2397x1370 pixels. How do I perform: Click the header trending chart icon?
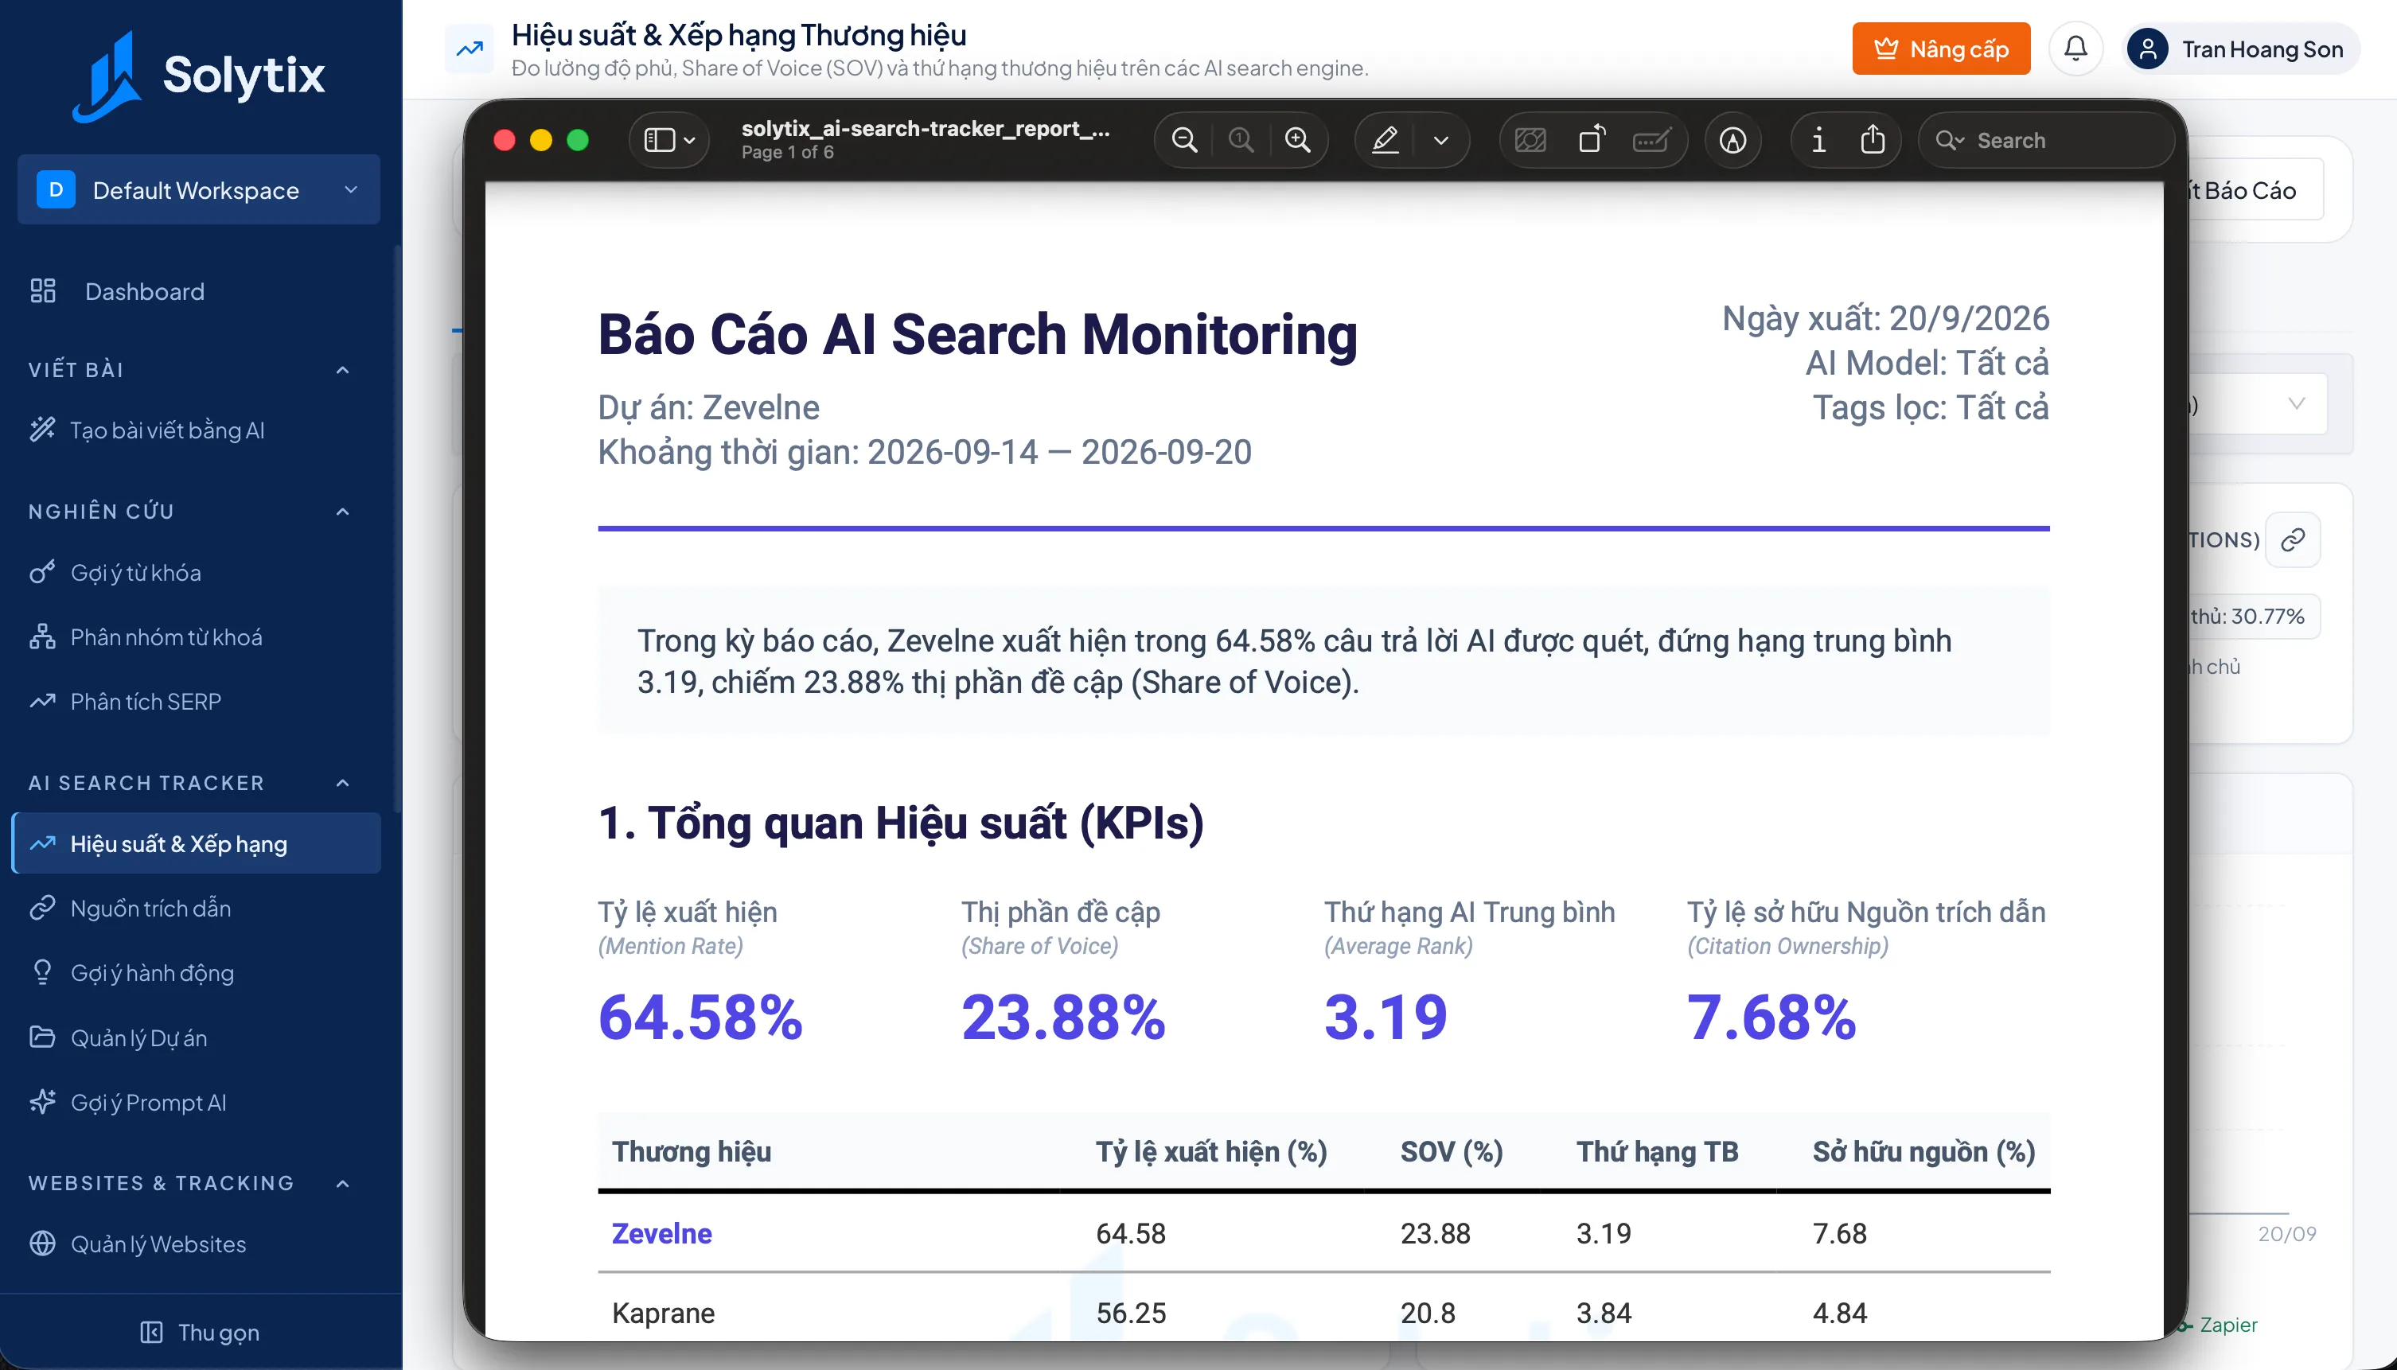tap(470, 49)
